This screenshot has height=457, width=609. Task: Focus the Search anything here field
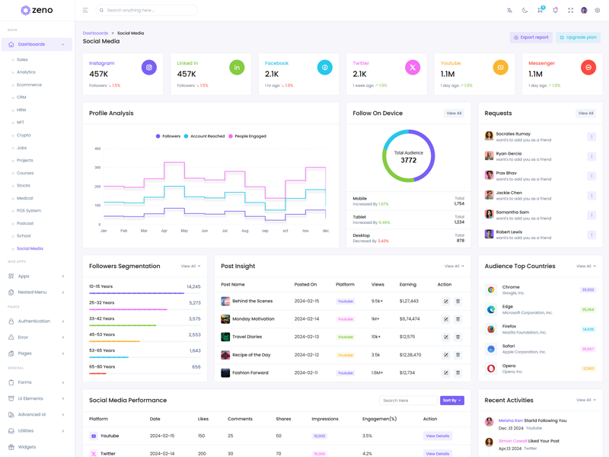click(148, 11)
